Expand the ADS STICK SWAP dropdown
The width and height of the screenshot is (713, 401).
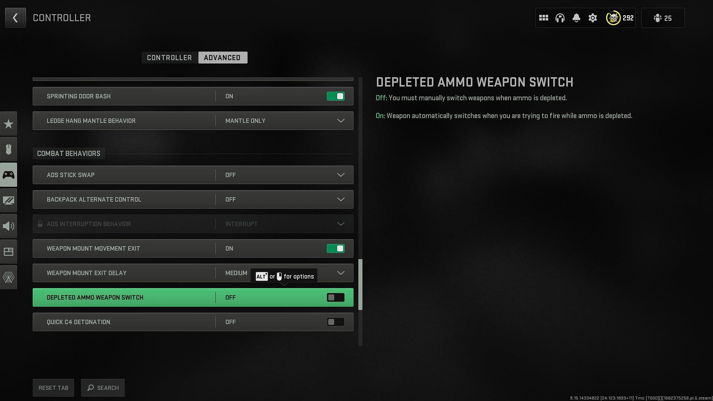[x=341, y=175]
